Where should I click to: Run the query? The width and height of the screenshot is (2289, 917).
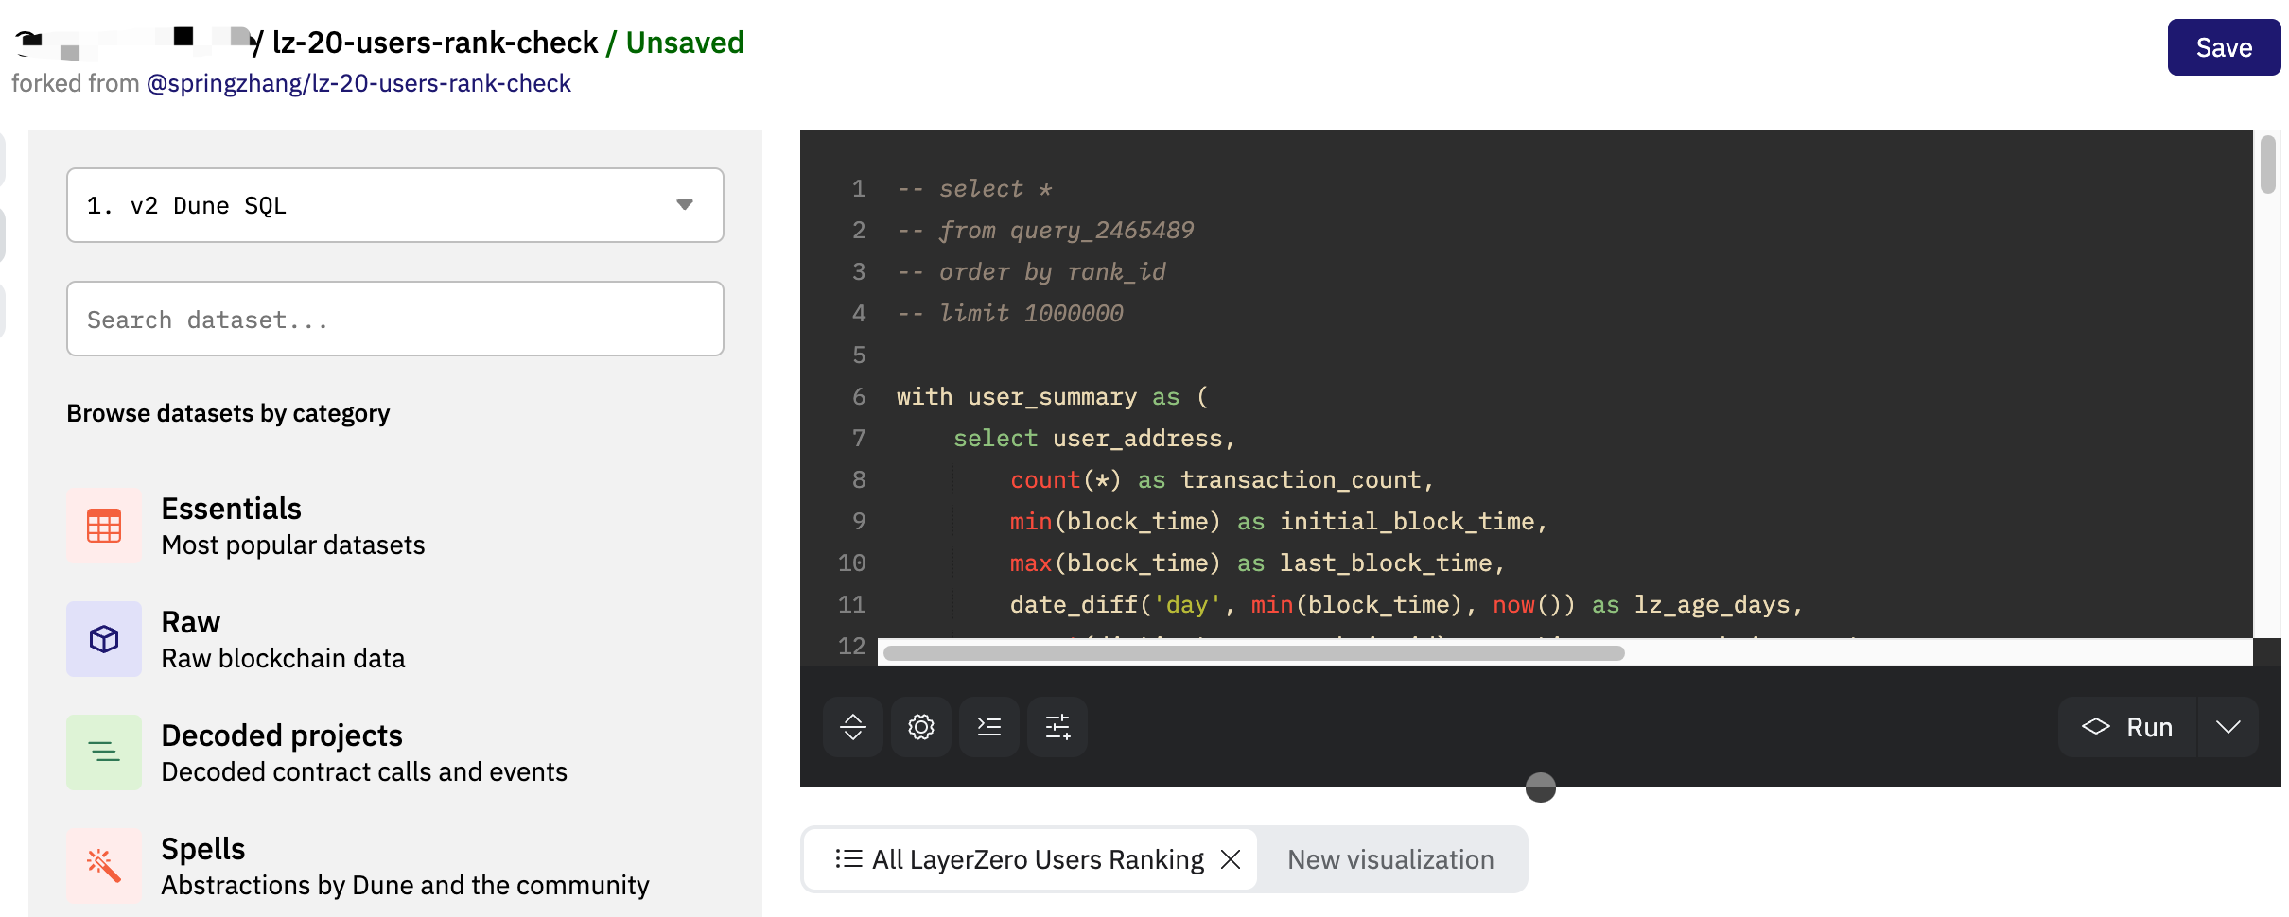[2128, 727]
